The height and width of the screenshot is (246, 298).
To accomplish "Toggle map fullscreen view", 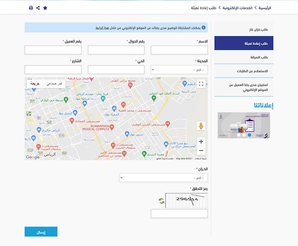I will 201,84.
